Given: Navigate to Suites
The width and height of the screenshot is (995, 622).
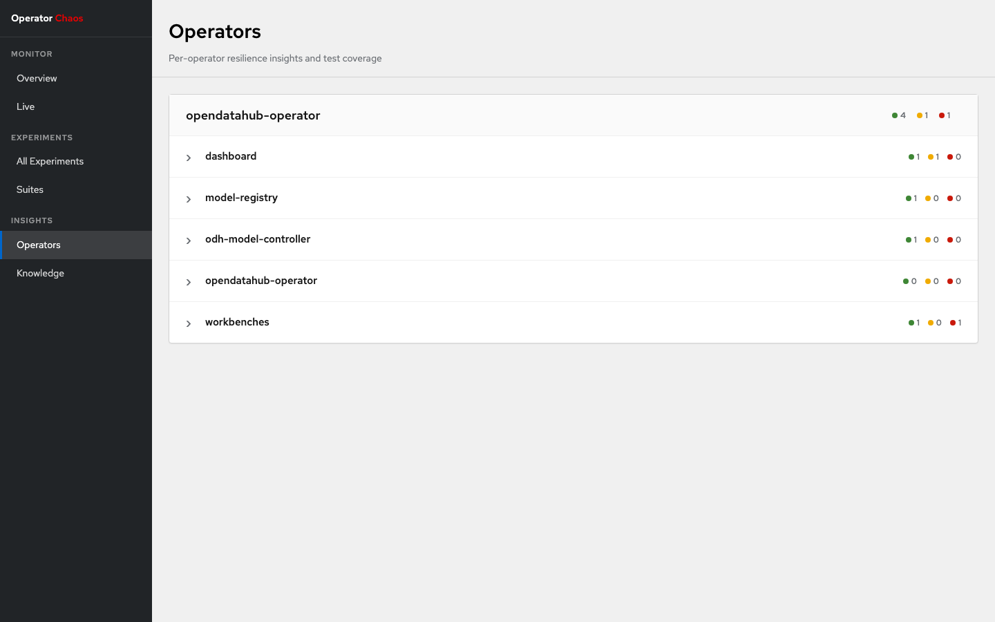Looking at the screenshot, I should click(x=30, y=189).
